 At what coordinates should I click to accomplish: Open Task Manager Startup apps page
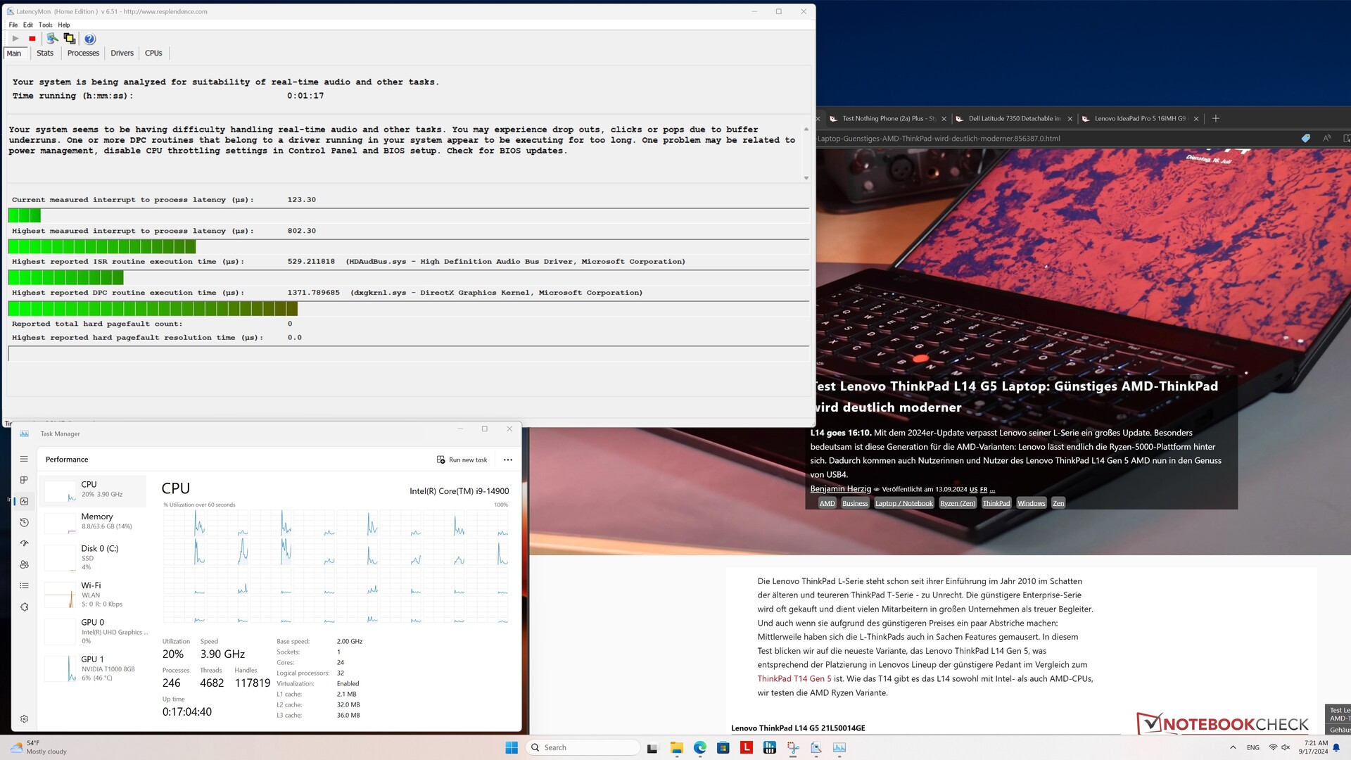24,543
